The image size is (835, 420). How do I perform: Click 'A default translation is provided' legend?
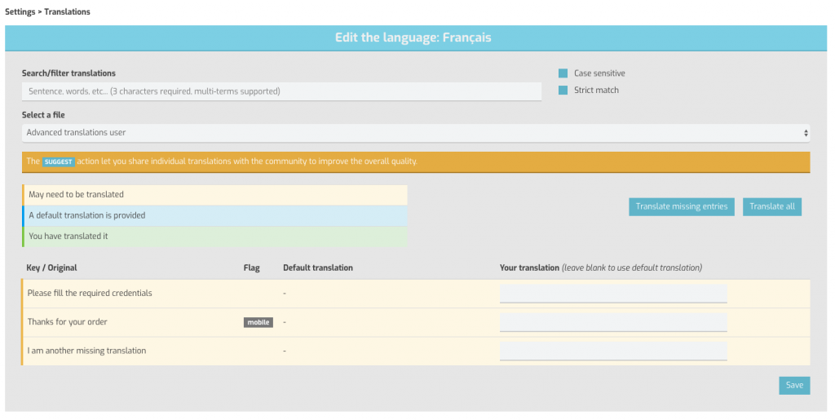click(x=86, y=216)
